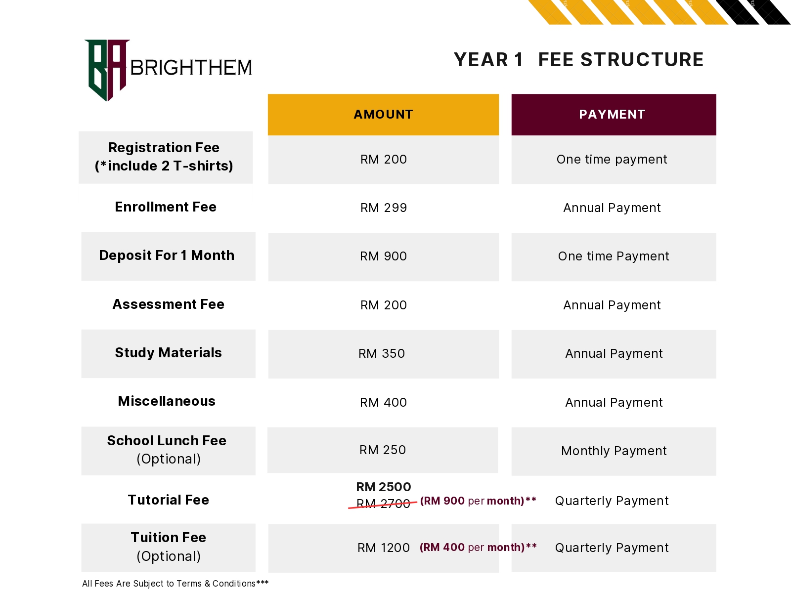This screenshot has height=593, width=791.
Task: Select the RM 2500 Tutorial Fee amount
Action: tap(383, 487)
